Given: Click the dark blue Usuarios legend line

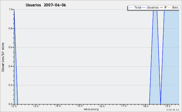Looking at the screenshot, I should pyautogui.click(x=144, y=8).
